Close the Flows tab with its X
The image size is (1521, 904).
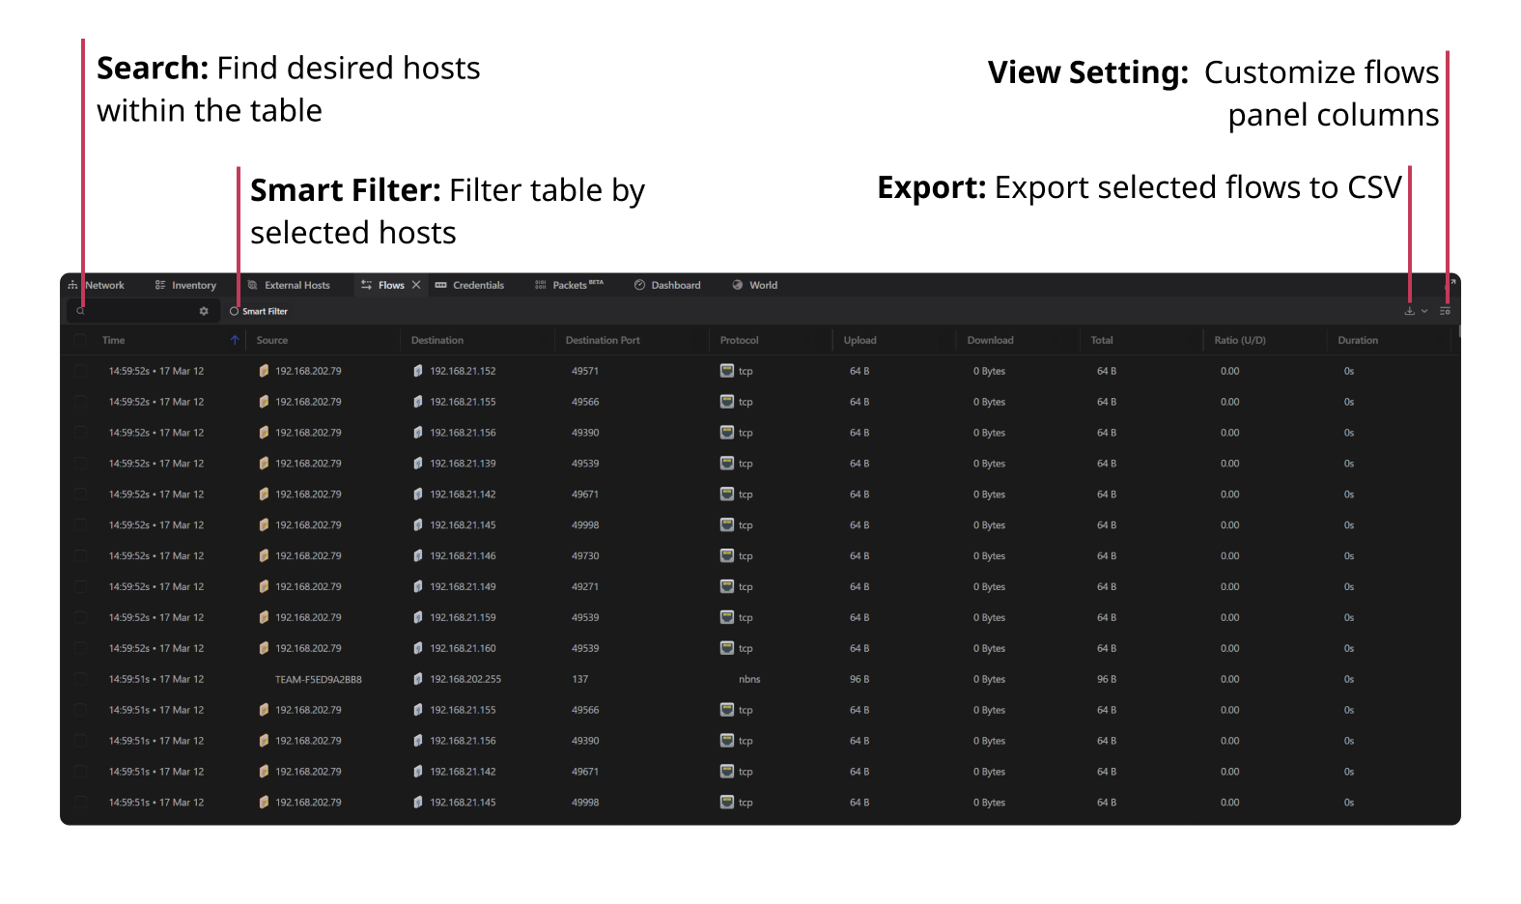tap(416, 285)
